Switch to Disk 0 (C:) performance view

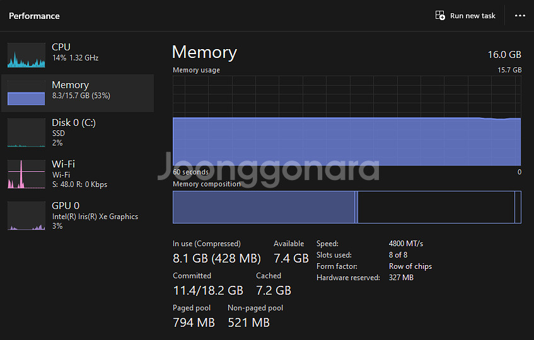[x=74, y=123]
